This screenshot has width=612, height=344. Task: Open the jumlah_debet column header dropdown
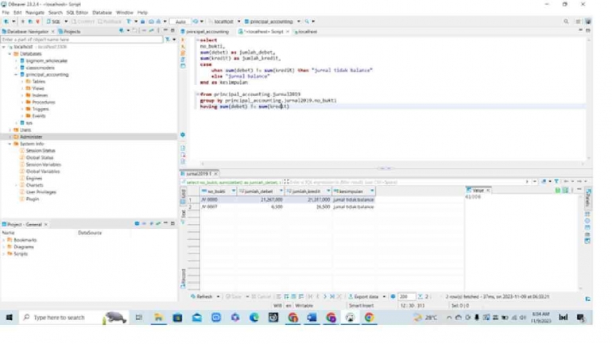click(281, 191)
